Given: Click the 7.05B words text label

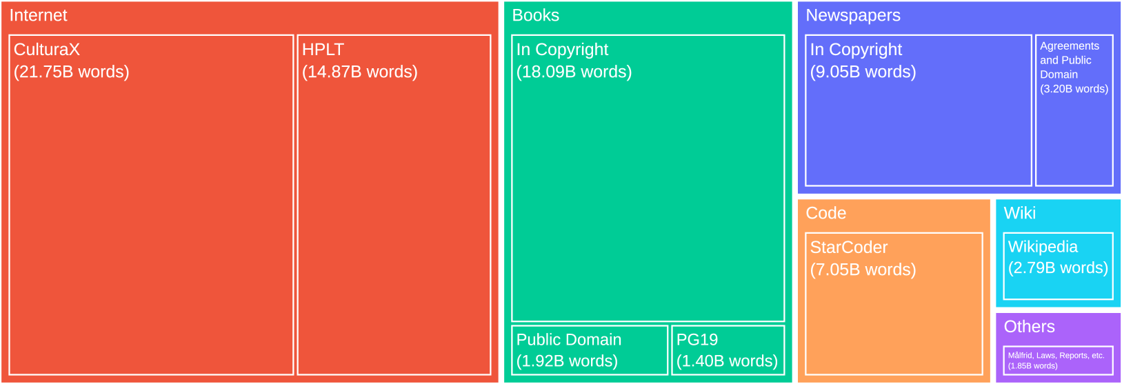Looking at the screenshot, I should tap(863, 270).
